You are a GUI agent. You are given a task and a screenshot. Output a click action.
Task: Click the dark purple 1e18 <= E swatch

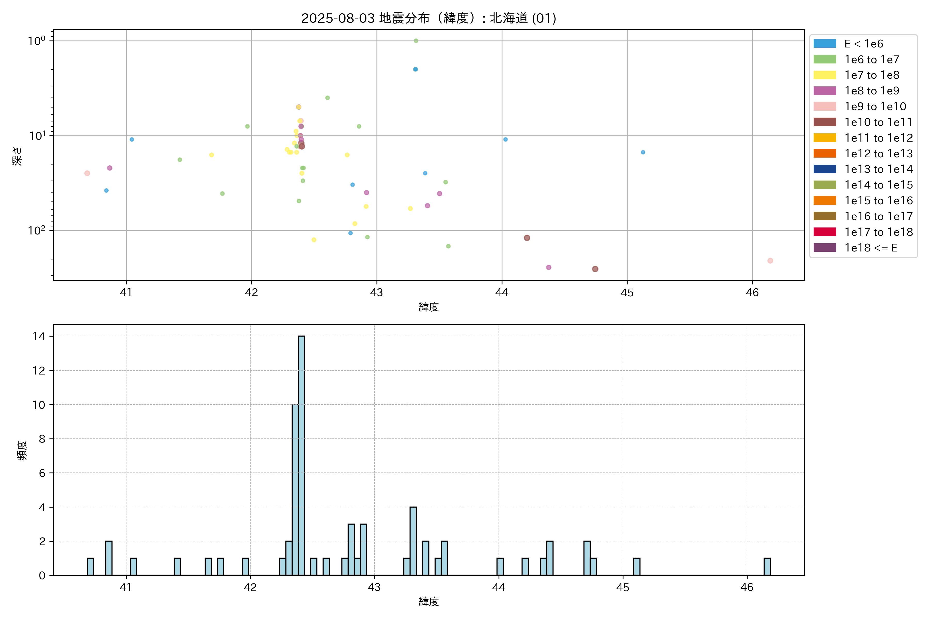[824, 248]
